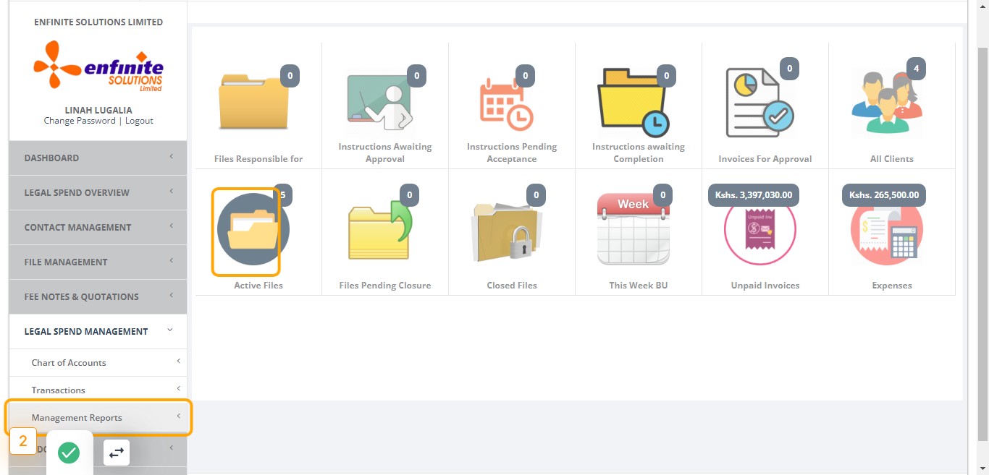Expand the Contact Management chevron
Image resolution: width=989 pixels, height=475 pixels.
click(171, 226)
